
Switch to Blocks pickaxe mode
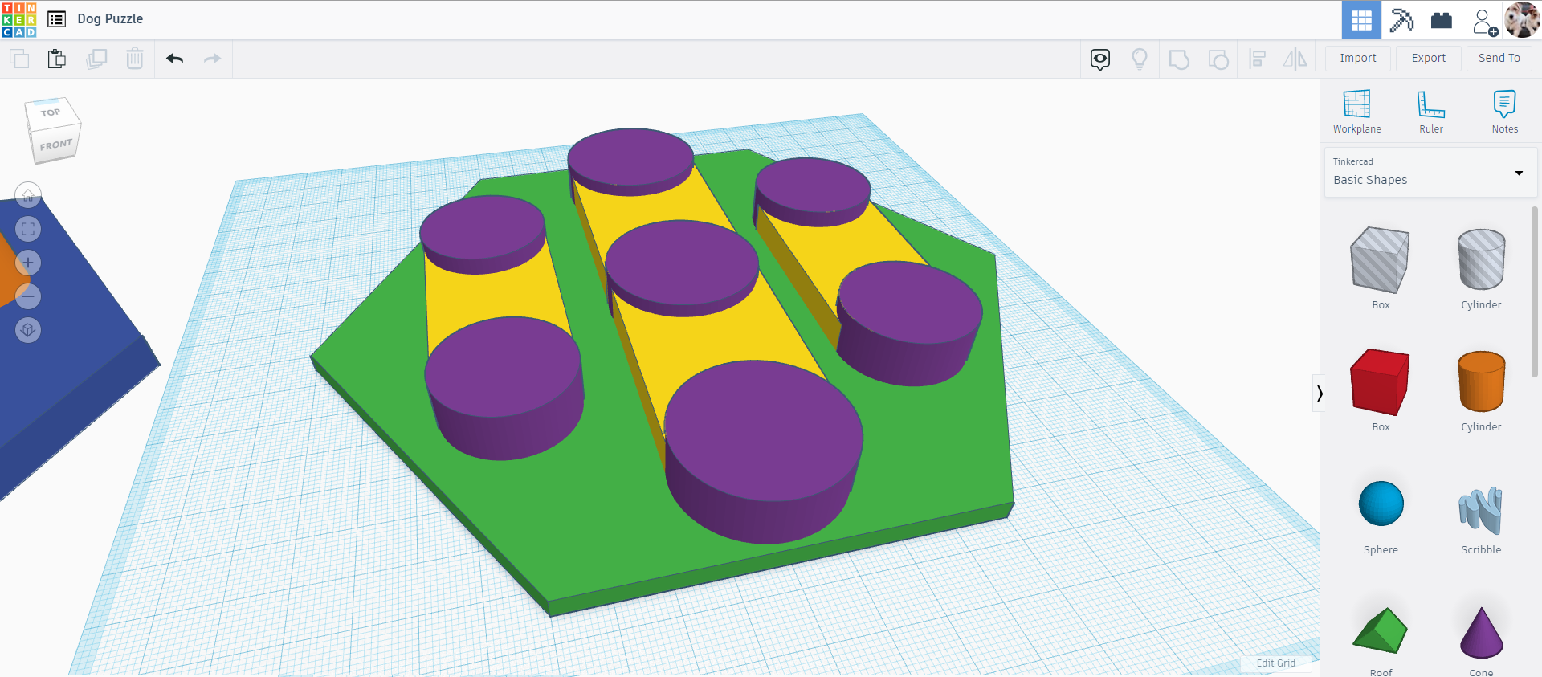(1401, 20)
